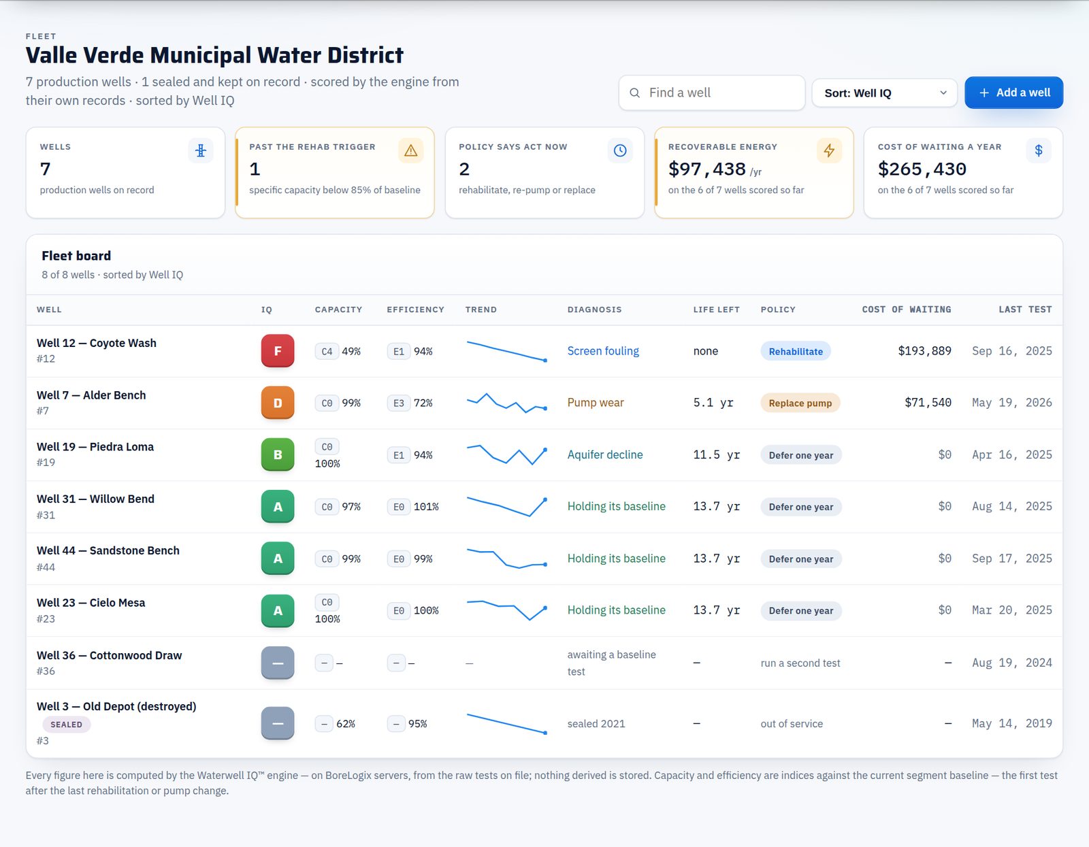
Task: Click the well icon on the Wells card
Action: (200, 150)
